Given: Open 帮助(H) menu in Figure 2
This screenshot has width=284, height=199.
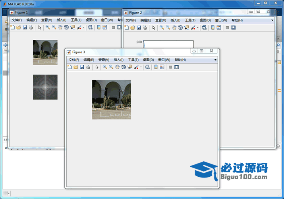Looking at the screenshot, I should (237, 20).
